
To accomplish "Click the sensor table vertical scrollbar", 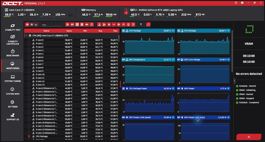I will 119,38.
